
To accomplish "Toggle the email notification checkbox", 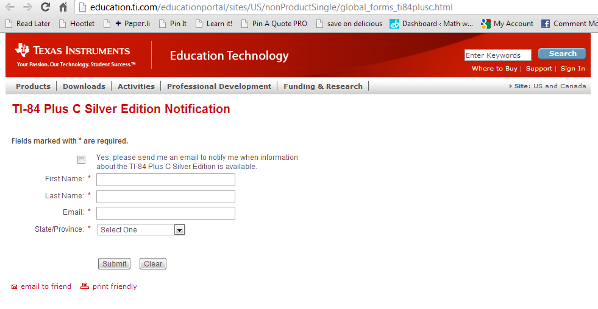I will point(81,160).
